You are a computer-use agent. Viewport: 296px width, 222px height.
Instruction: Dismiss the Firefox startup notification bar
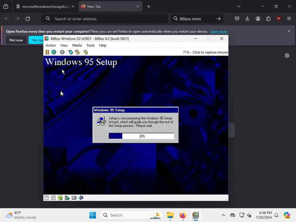(289, 31)
